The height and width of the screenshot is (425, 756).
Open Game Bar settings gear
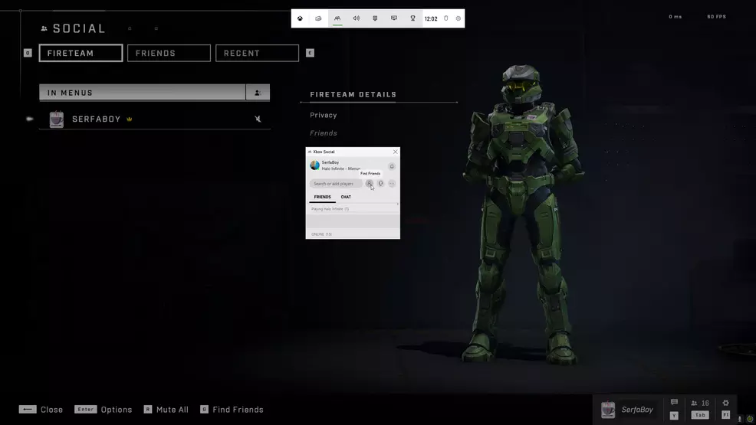459,18
